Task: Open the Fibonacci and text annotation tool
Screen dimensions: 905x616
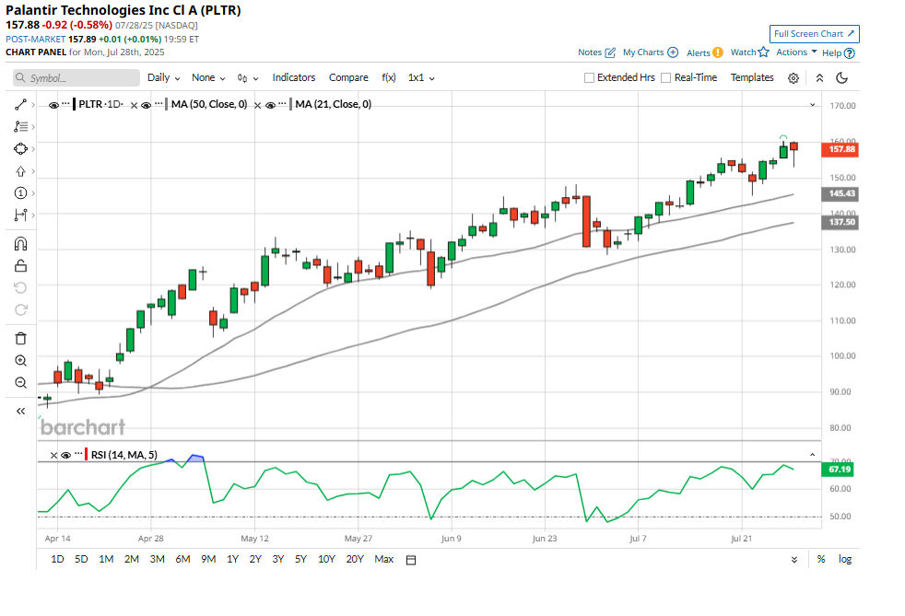Action: coord(20,126)
